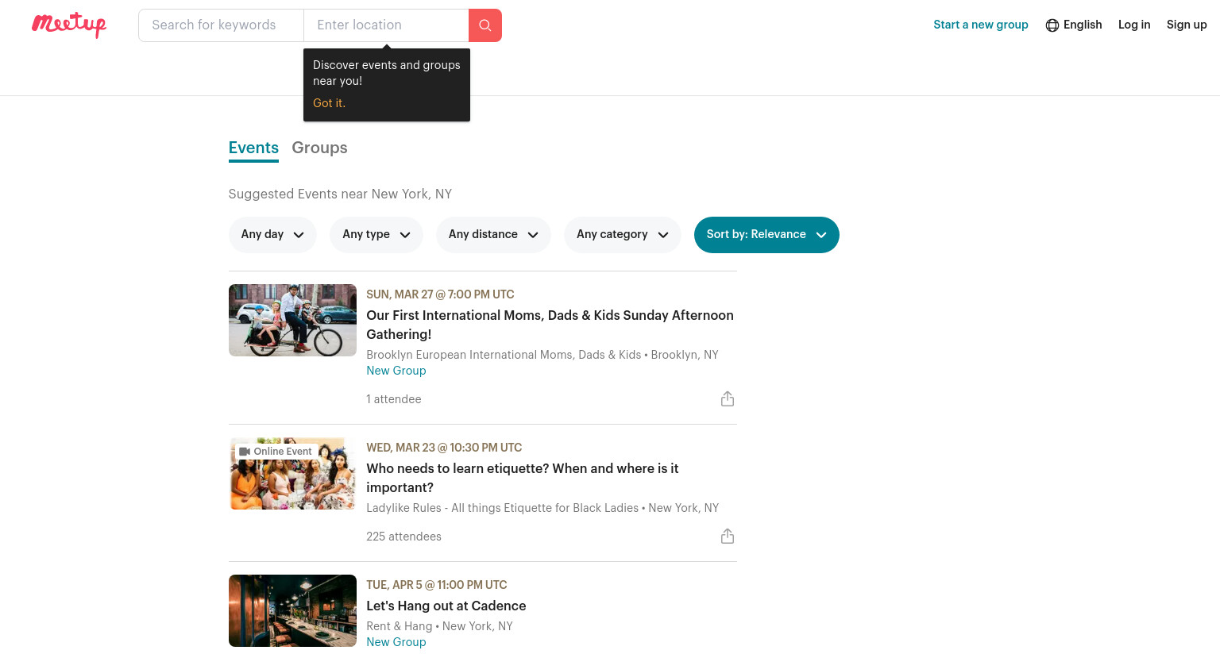
Task: Click the red search magnifier button
Action: pyautogui.click(x=485, y=25)
